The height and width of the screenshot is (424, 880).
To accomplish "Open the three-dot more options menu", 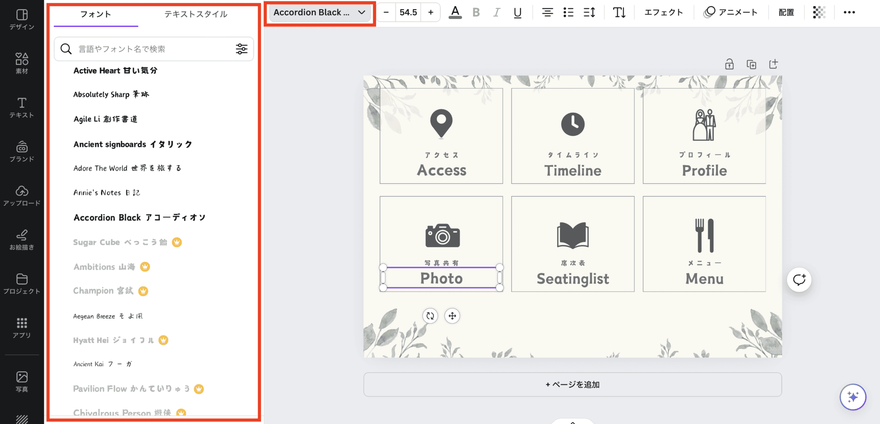I will 849,12.
